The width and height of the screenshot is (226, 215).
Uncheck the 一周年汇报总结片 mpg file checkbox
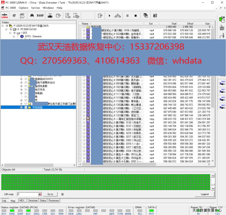84,119
